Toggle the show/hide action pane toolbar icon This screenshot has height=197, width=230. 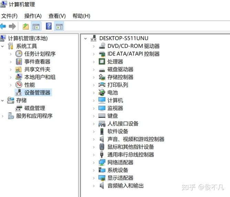(59, 27)
